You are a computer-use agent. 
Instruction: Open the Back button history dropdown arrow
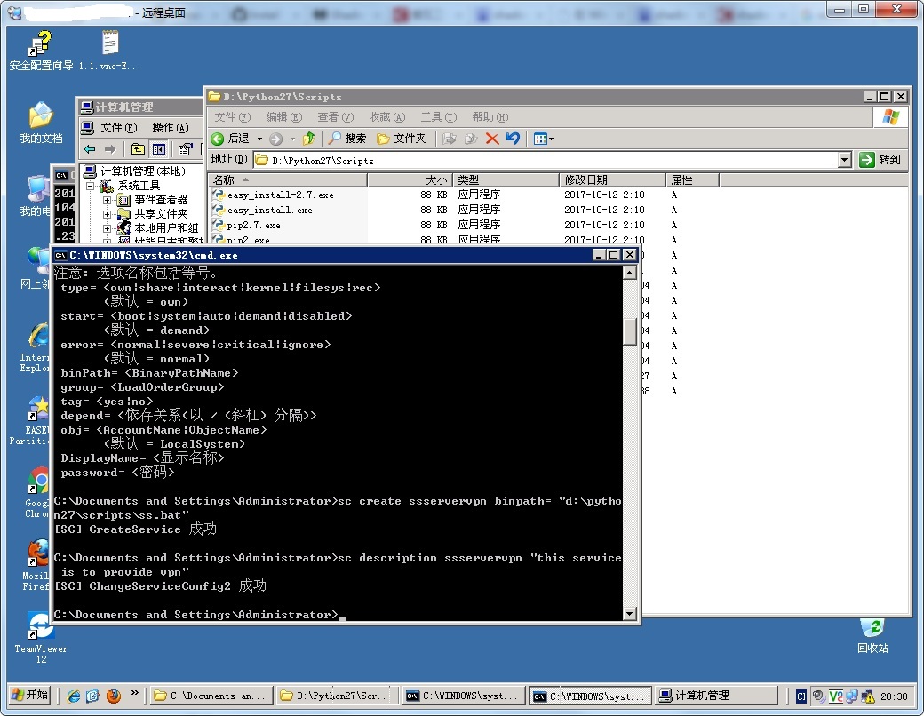pyautogui.click(x=259, y=139)
